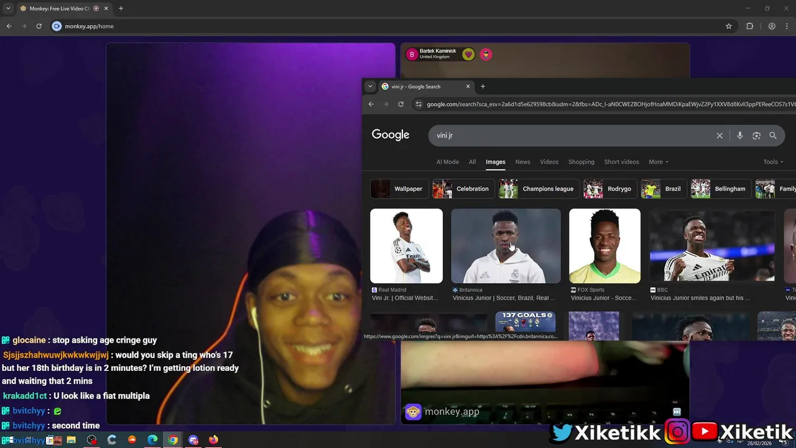This screenshot has height=448, width=796.
Task: Open OBS Studio from the taskbar
Action: [92, 440]
